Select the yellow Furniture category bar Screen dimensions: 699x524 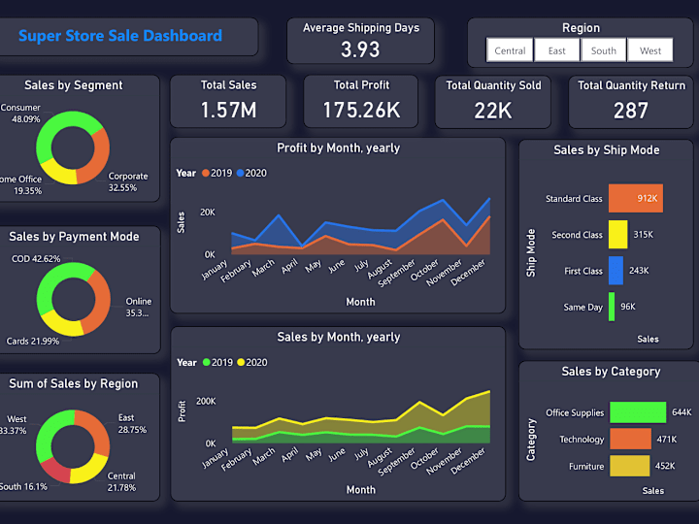tap(629, 466)
